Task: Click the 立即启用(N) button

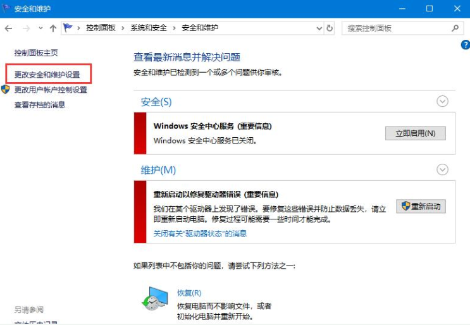Action: coord(415,133)
